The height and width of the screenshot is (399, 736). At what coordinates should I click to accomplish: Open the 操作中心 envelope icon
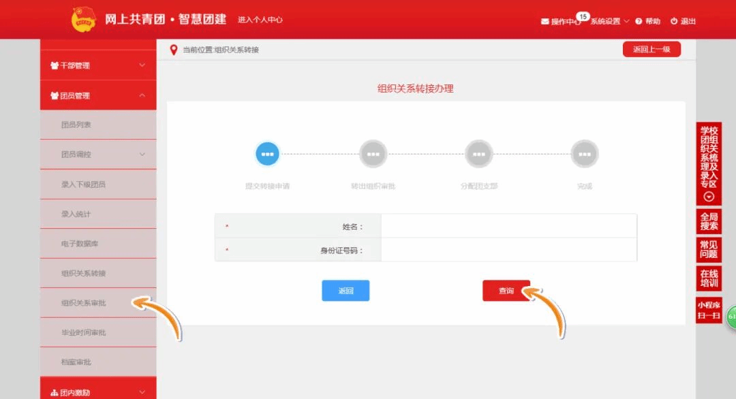click(x=545, y=21)
